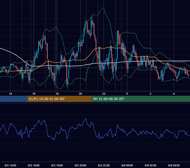Select the blue session band before ロンドン
This screenshot has width=190, height=168.
[x=14, y=99]
